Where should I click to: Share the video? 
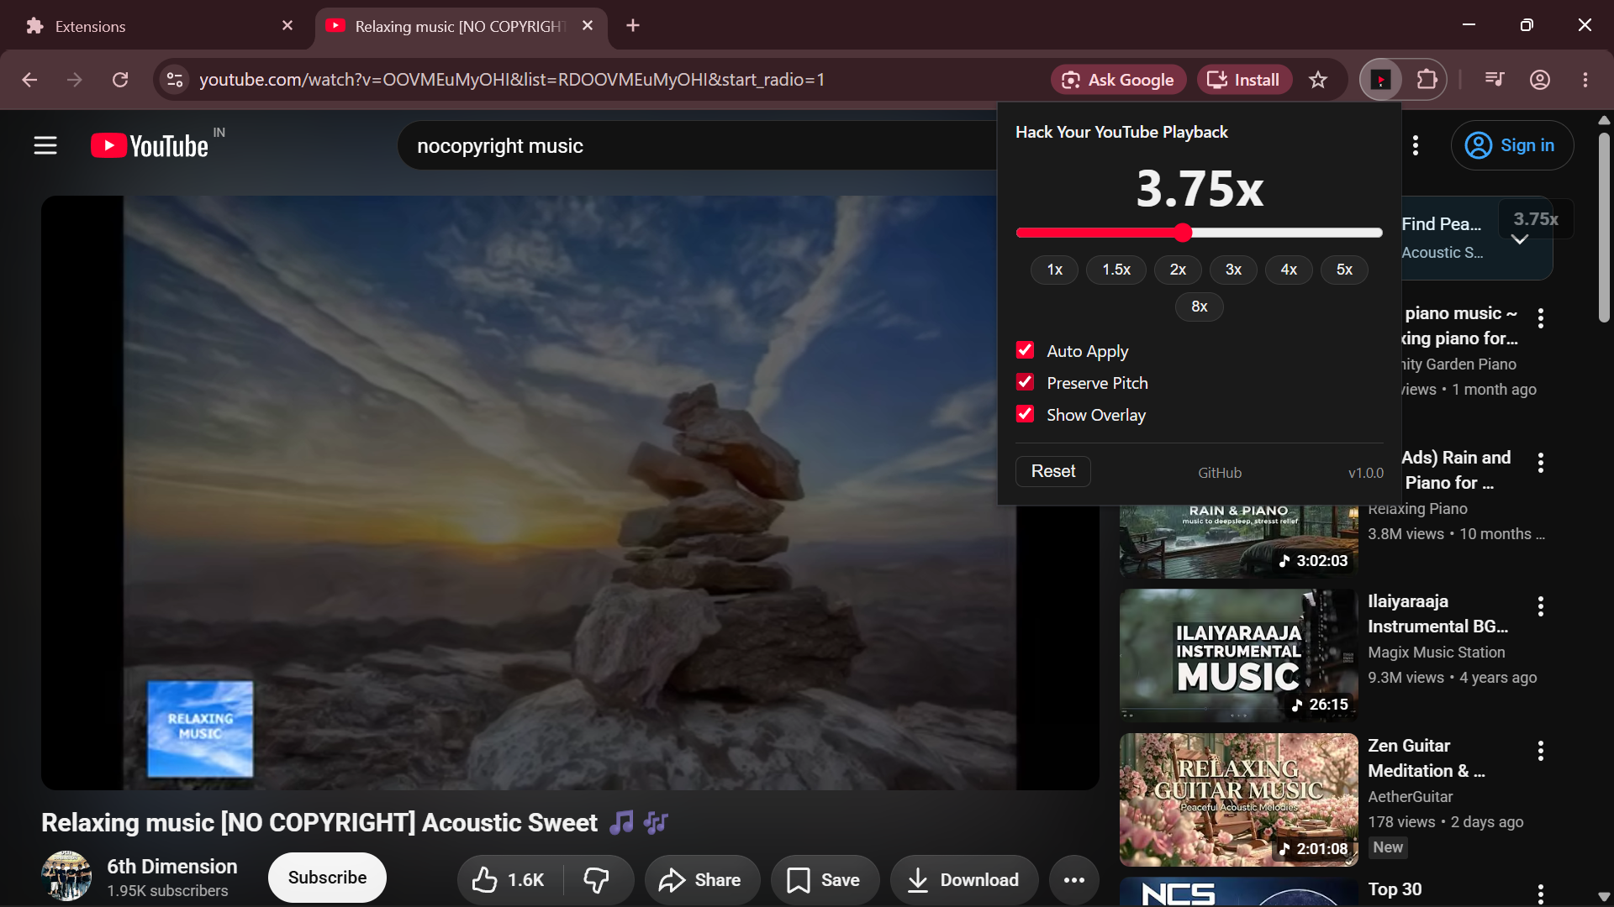click(x=701, y=880)
